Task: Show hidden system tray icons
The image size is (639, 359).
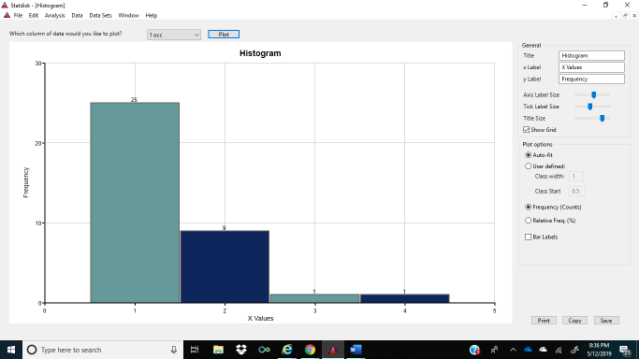Action: point(513,350)
